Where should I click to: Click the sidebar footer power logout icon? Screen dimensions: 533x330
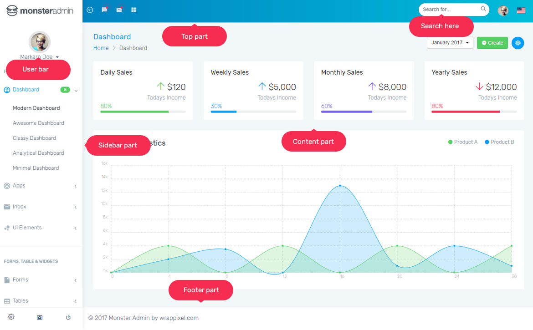(x=68, y=317)
